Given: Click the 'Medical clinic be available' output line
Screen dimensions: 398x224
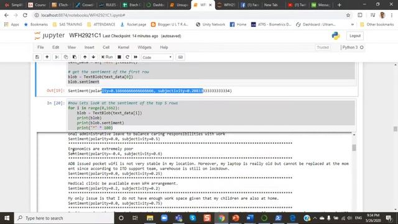Looking at the screenshot, I should [123, 184].
